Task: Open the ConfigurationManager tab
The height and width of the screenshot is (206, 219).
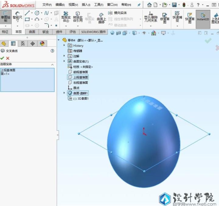Action: (x=23, y=44)
